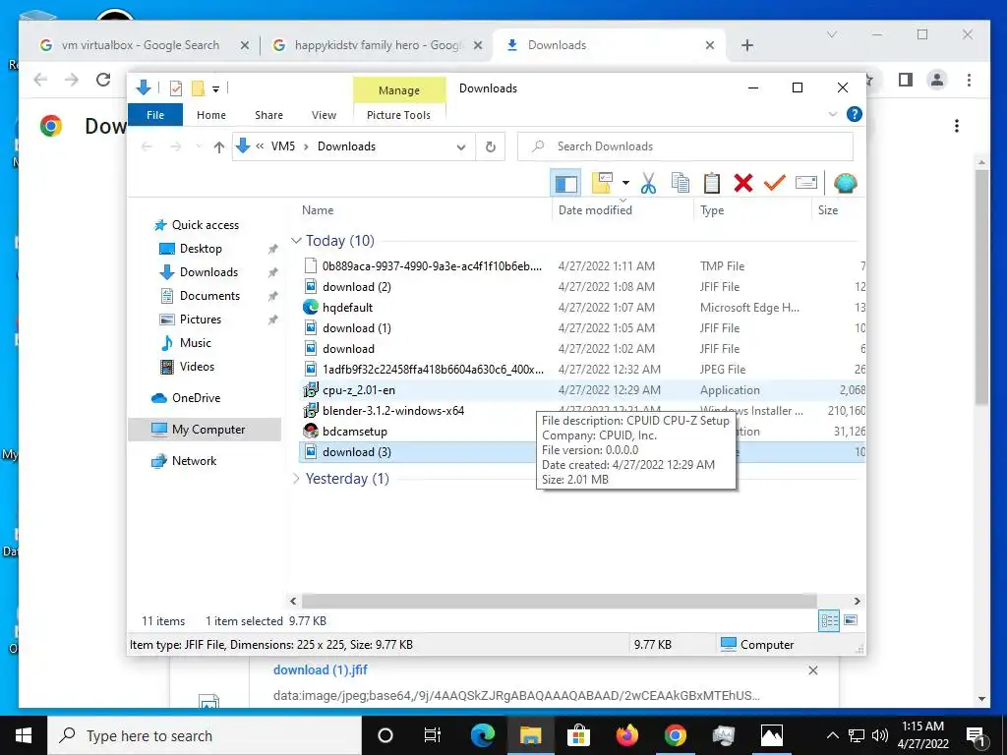Open the recent locations dropdown arrow
This screenshot has height=755, width=1007.
[199, 147]
